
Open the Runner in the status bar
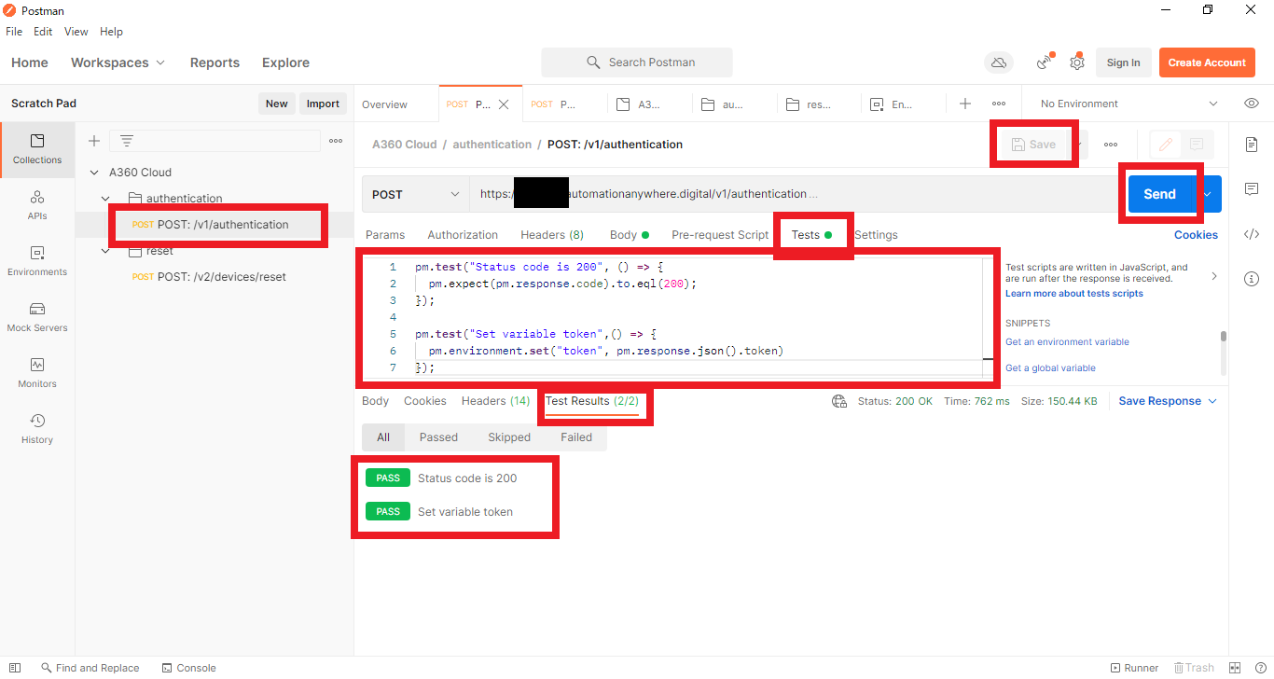pyautogui.click(x=1135, y=668)
